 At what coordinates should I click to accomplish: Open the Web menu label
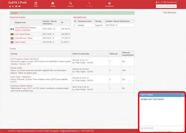36,6
